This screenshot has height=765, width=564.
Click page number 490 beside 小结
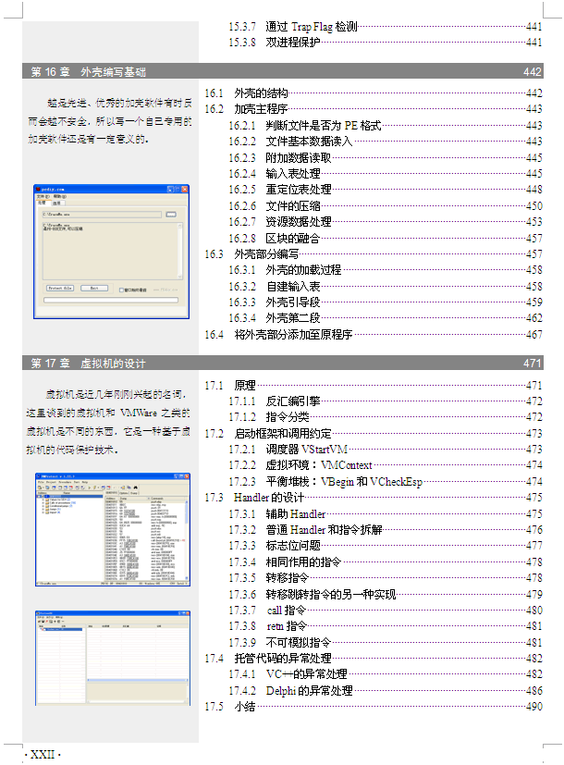[x=534, y=706]
